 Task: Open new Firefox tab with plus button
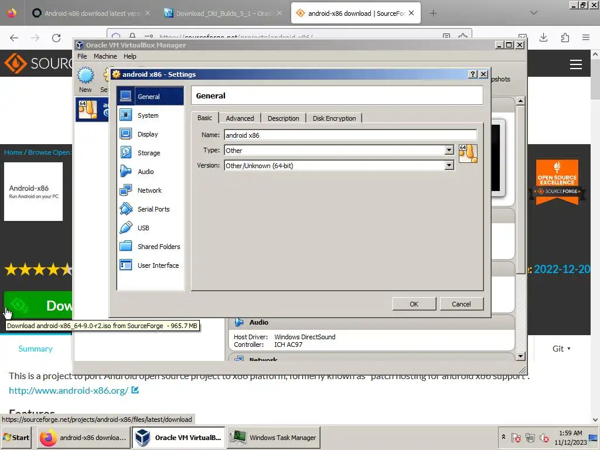coord(433,13)
